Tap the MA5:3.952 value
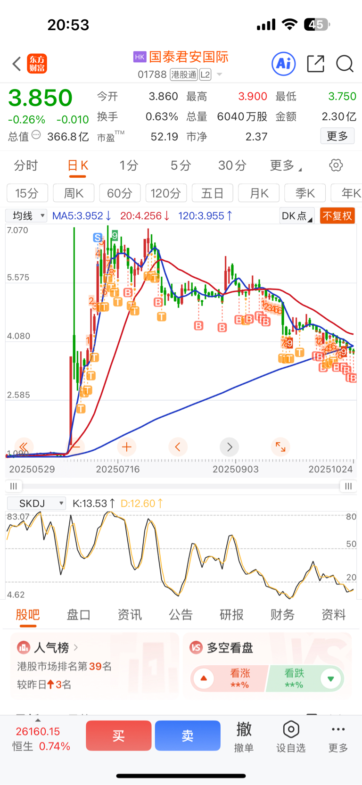The width and height of the screenshot is (362, 785). pyautogui.click(x=82, y=216)
